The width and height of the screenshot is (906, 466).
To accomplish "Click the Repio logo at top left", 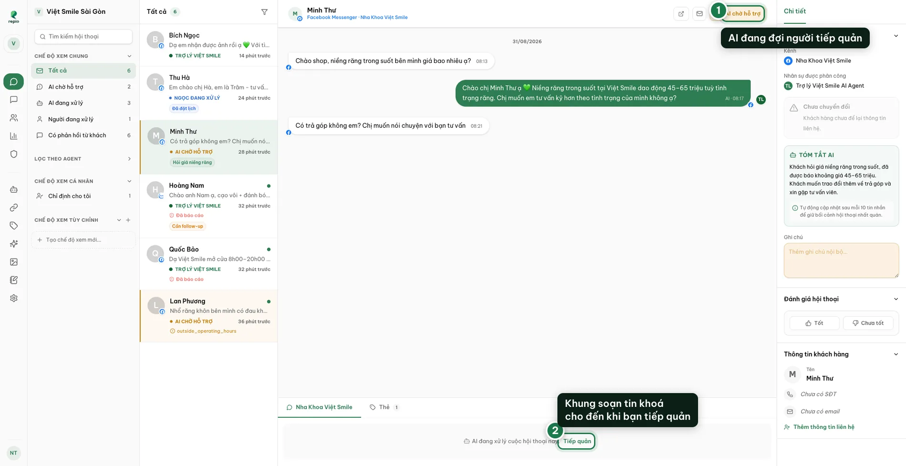I will [x=13, y=17].
